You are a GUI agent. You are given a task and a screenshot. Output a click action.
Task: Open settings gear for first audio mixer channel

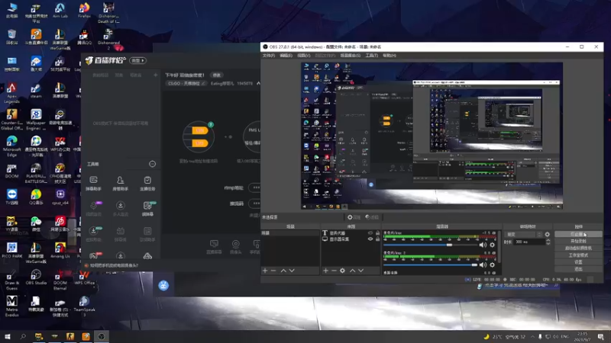pos(492,245)
